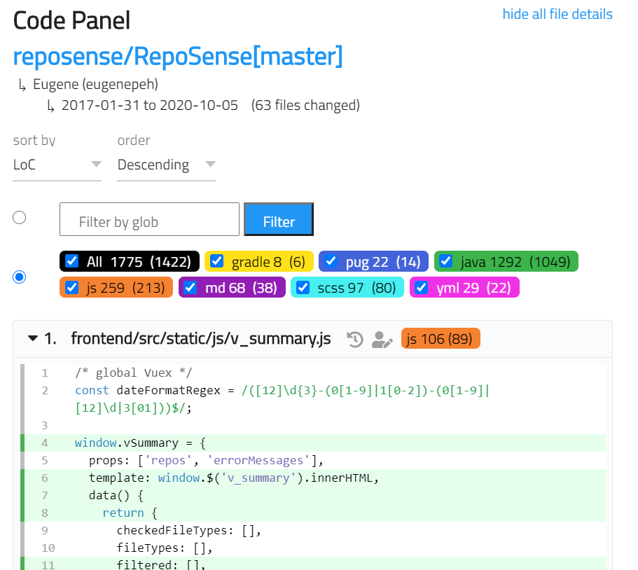638x570 pixels.
Task: Disable the js file type checkbox
Action: 71,287
